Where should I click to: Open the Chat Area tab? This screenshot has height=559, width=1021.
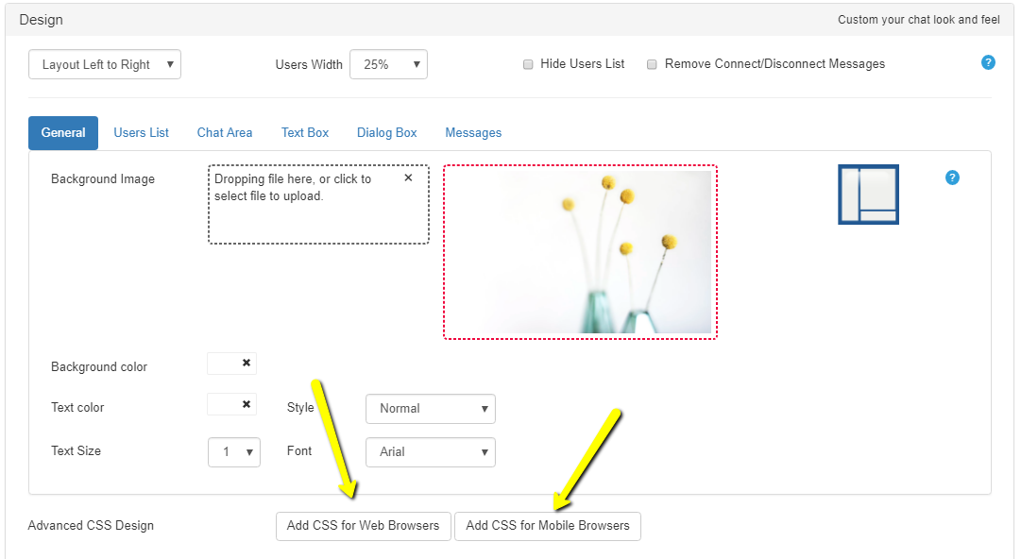point(225,133)
